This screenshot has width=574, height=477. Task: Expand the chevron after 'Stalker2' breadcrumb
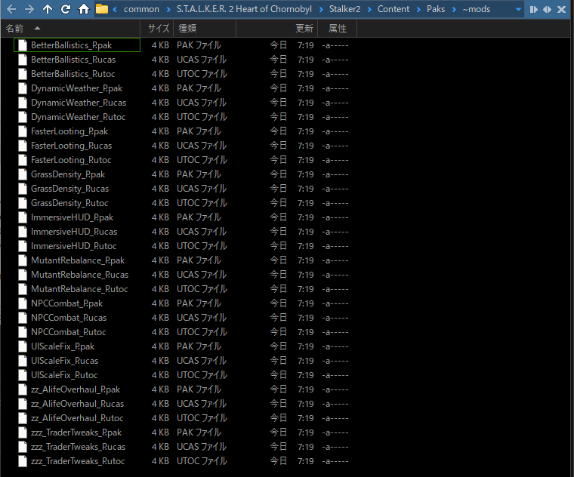click(369, 10)
